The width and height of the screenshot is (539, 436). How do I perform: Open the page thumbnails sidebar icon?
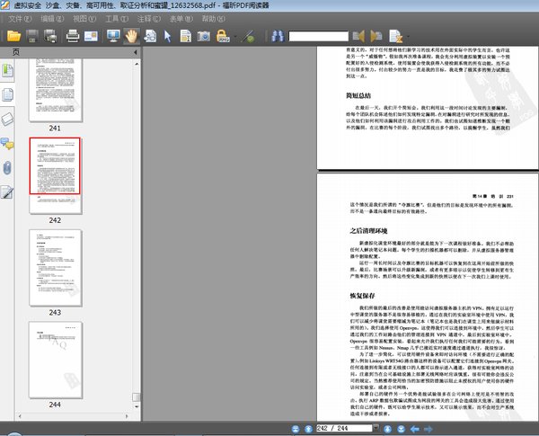point(7,94)
